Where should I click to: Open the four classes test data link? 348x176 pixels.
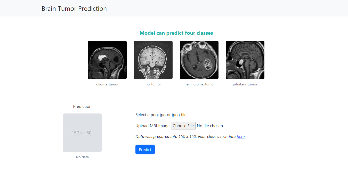240,136
